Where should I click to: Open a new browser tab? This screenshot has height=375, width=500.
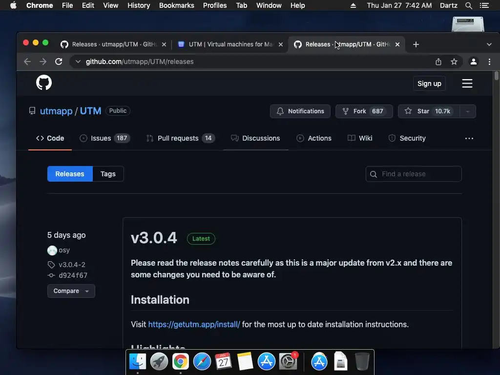(x=416, y=44)
